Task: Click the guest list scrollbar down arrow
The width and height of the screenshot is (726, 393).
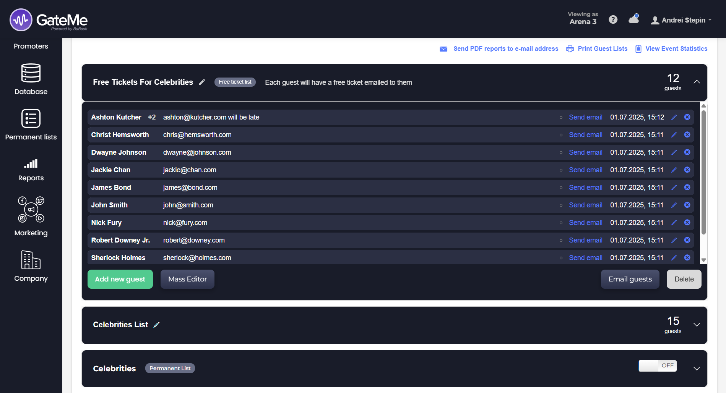Action: pos(703,260)
